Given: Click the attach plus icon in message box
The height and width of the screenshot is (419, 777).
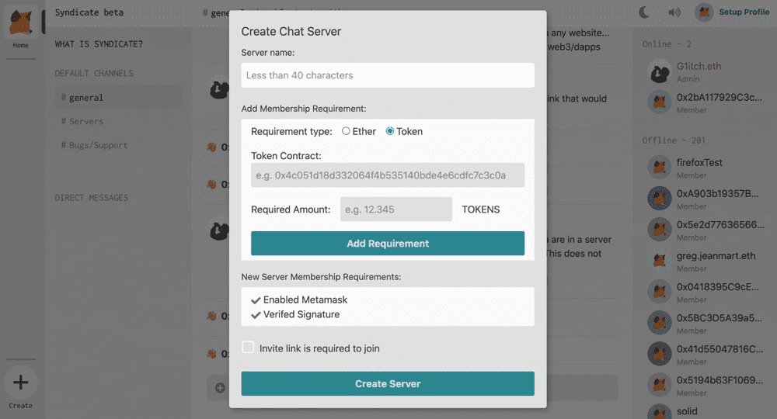Looking at the screenshot, I should 220,388.
